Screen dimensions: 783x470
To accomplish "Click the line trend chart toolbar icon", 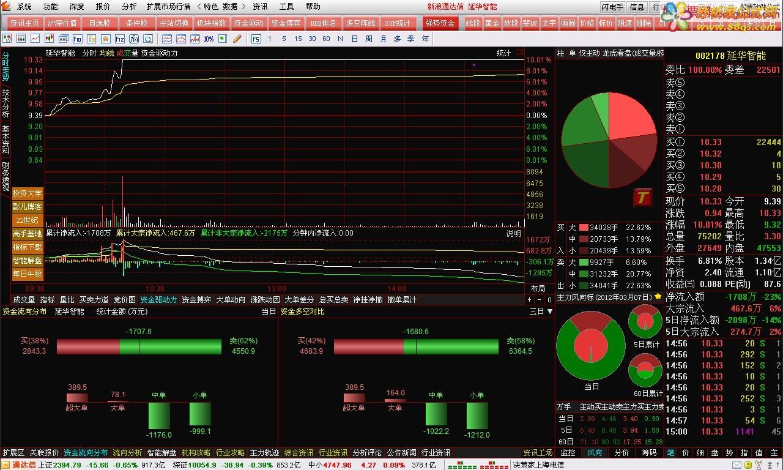I will (35, 39).
